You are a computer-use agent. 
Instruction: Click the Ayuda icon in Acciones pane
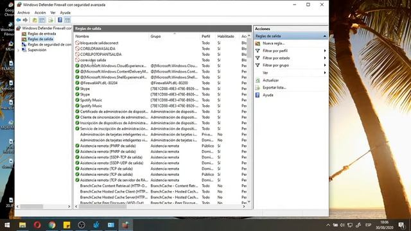tap(258, 95)
